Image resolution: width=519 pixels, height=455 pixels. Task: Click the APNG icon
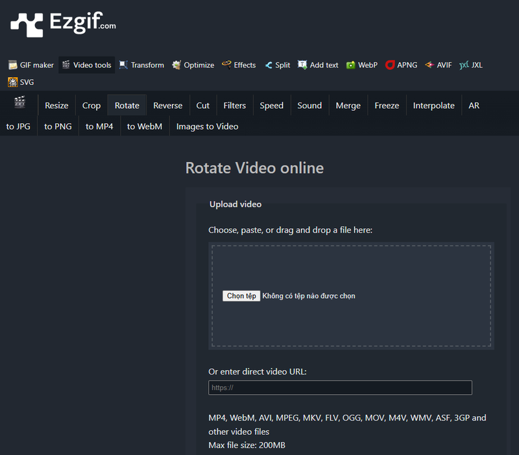pyautogui.click(x=390, y=65)
